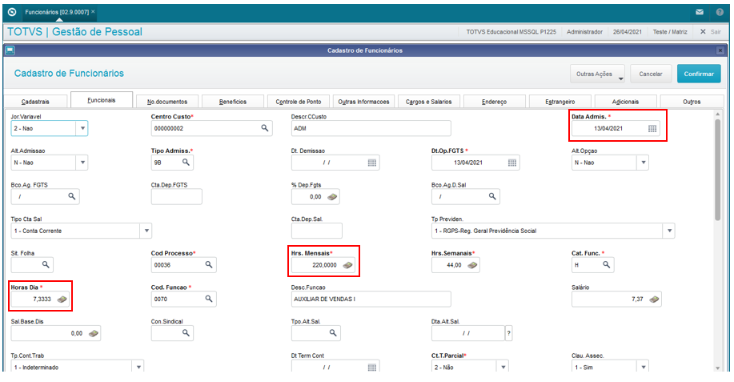Switch to Outros tab
734x382 pixels.
pos(692,102)
